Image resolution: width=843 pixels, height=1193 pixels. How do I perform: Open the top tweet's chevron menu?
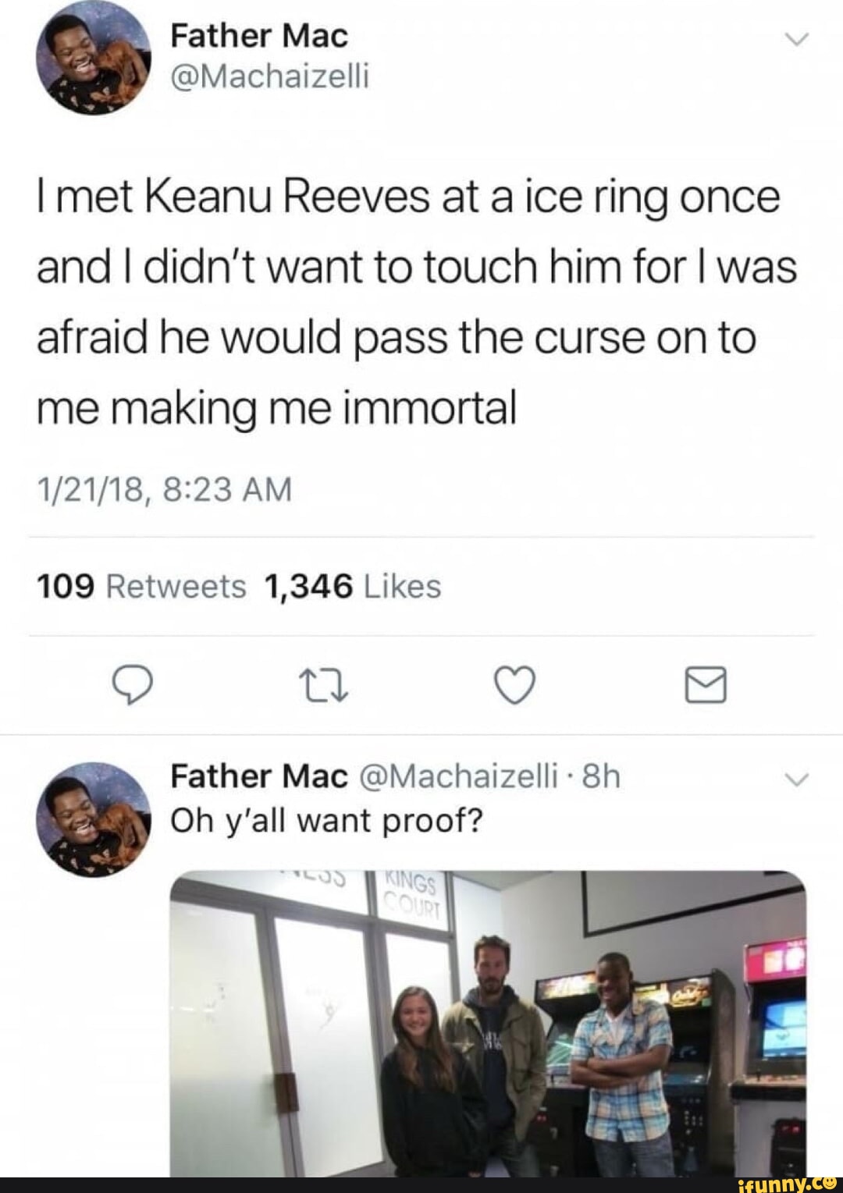[x=796, y=38]
